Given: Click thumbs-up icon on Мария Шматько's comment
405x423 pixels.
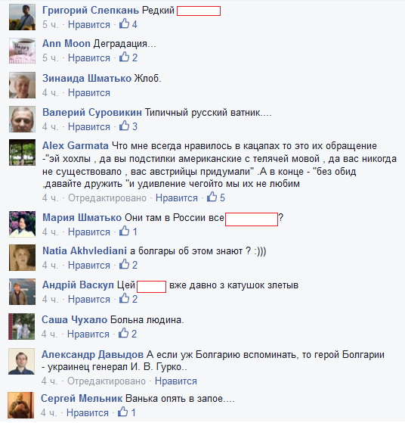Looking at the screenshot, I should tap(124, 231).
